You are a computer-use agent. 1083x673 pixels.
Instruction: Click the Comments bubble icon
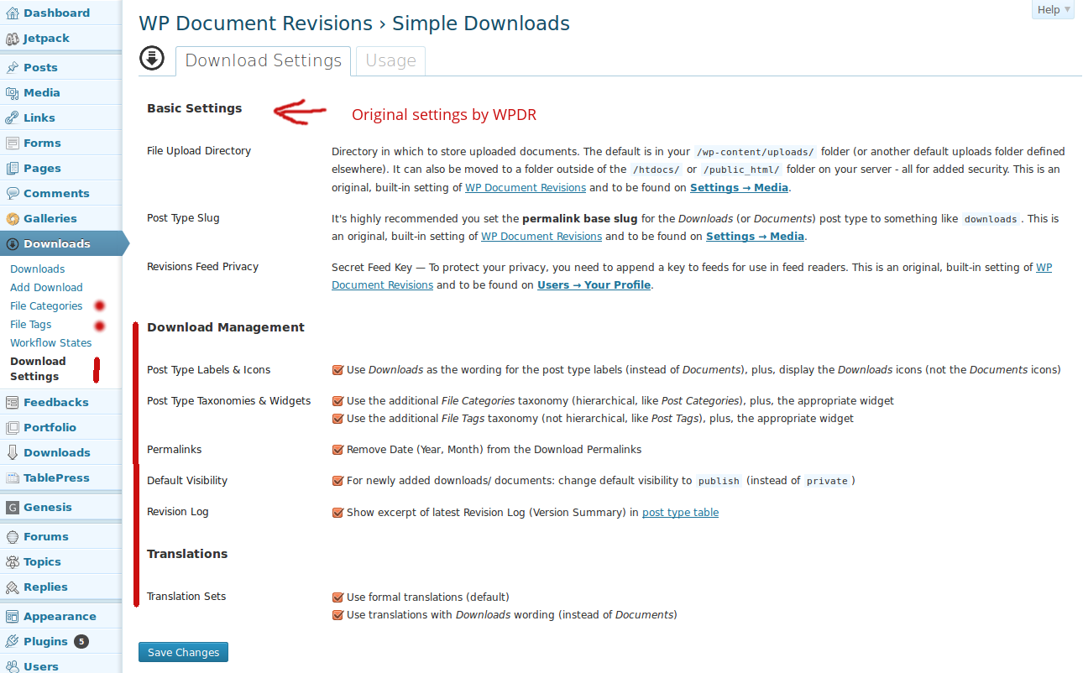click(13, 194)
